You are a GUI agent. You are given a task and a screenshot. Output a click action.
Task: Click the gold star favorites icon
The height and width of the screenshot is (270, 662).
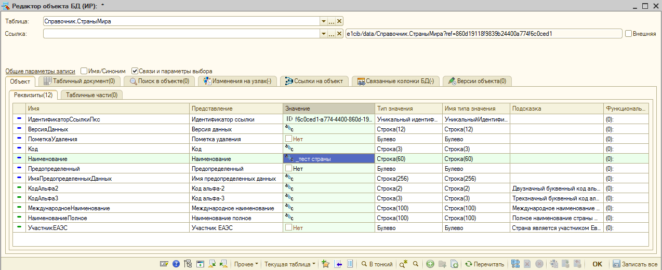pos(326,264)
